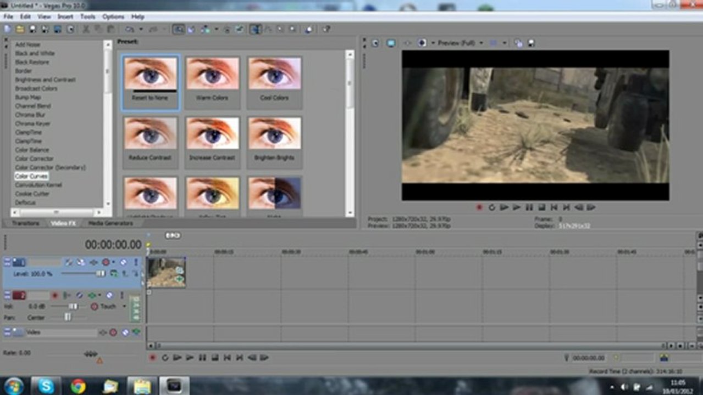Open the audio track automation mode dropdown
703x395 pixels.
(124, 306)
